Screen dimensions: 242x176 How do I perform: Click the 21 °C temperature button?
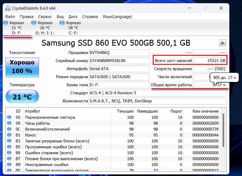point(22,96)
